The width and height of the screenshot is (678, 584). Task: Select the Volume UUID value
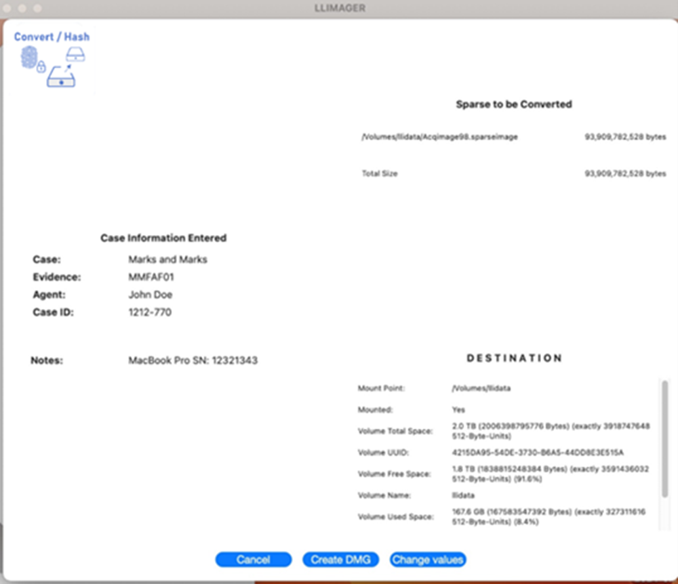click(x=539, y=452)
